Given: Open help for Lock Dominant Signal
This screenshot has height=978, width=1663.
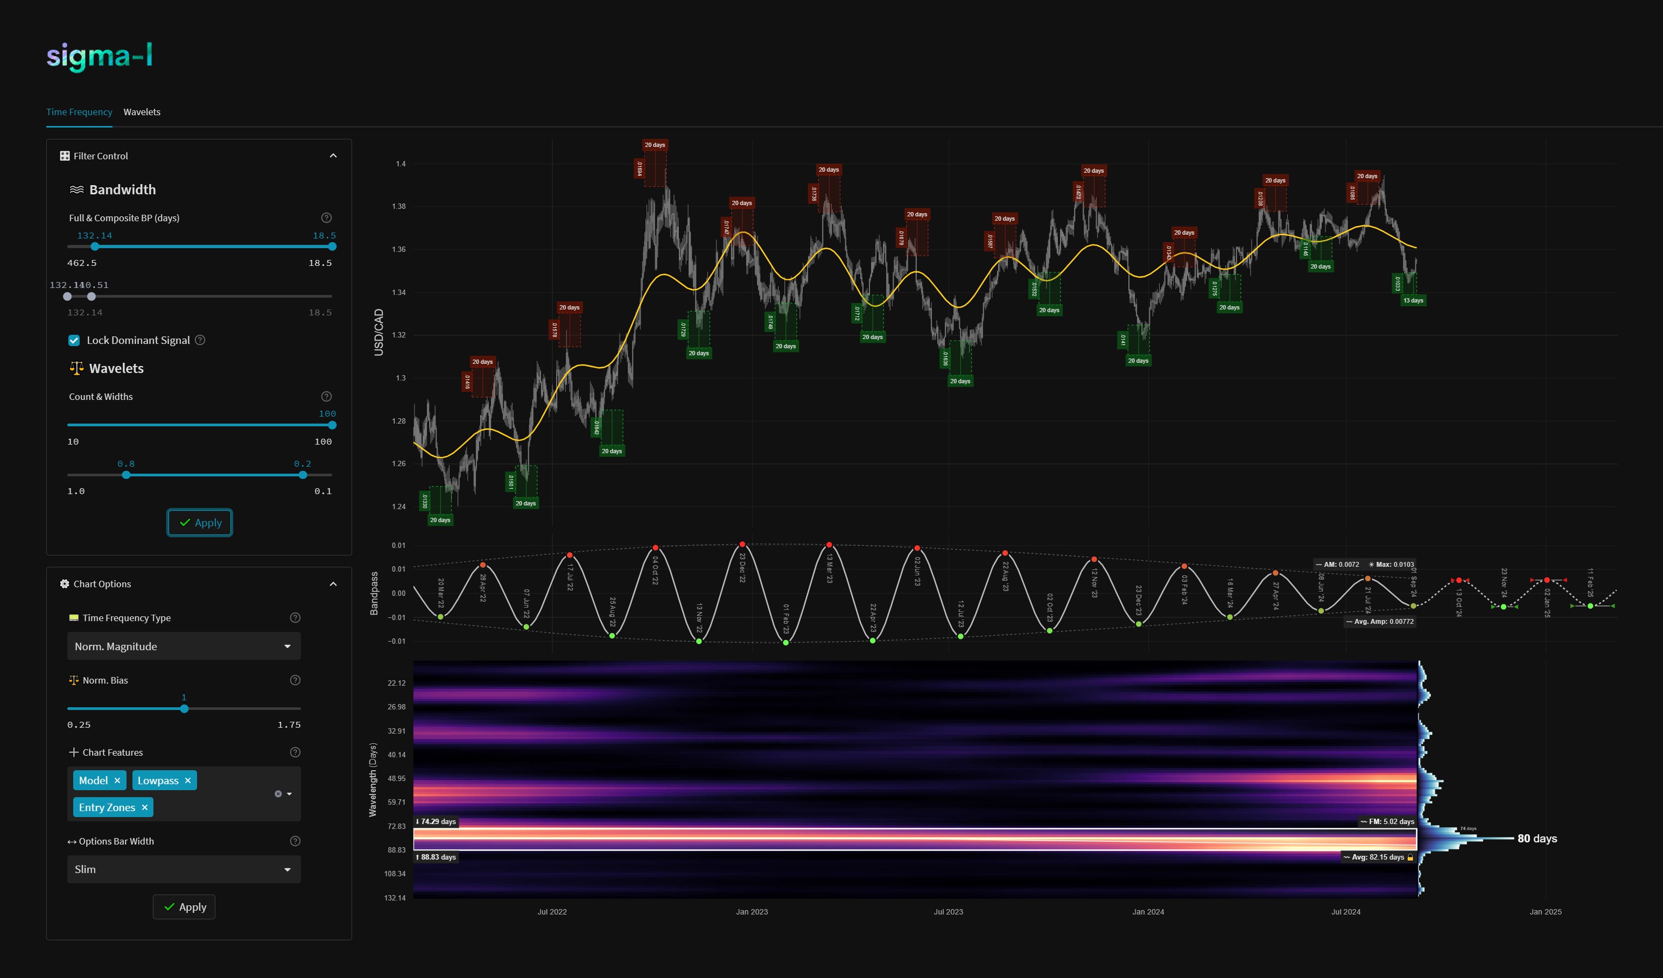Looking at the screenshot, I should (200, 340).
